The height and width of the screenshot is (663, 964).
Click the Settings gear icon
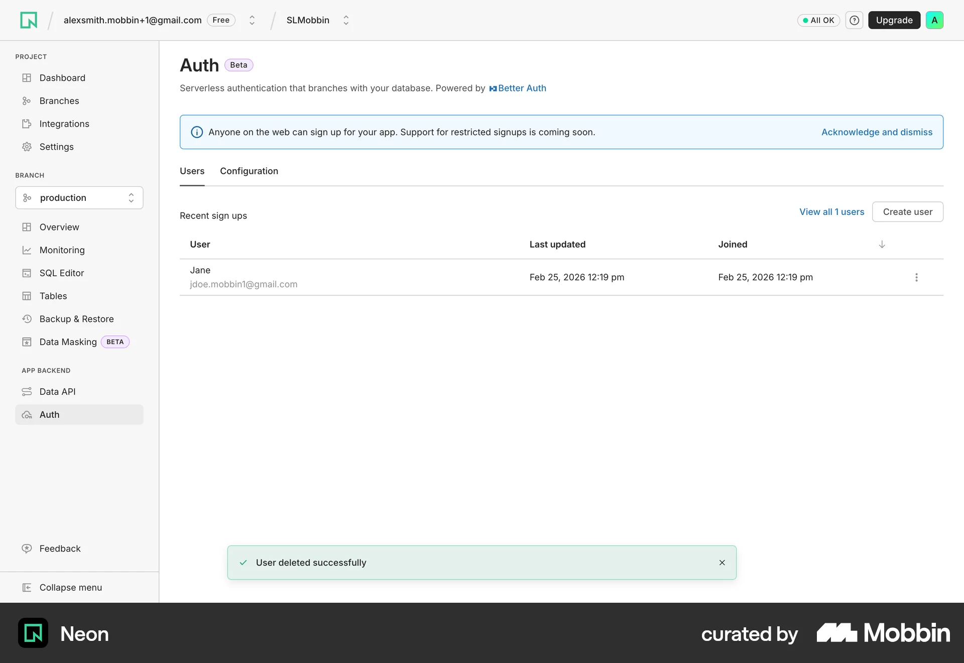(27, 147)
